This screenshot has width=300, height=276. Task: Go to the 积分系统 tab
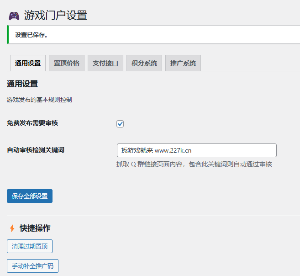pos(144,63)
